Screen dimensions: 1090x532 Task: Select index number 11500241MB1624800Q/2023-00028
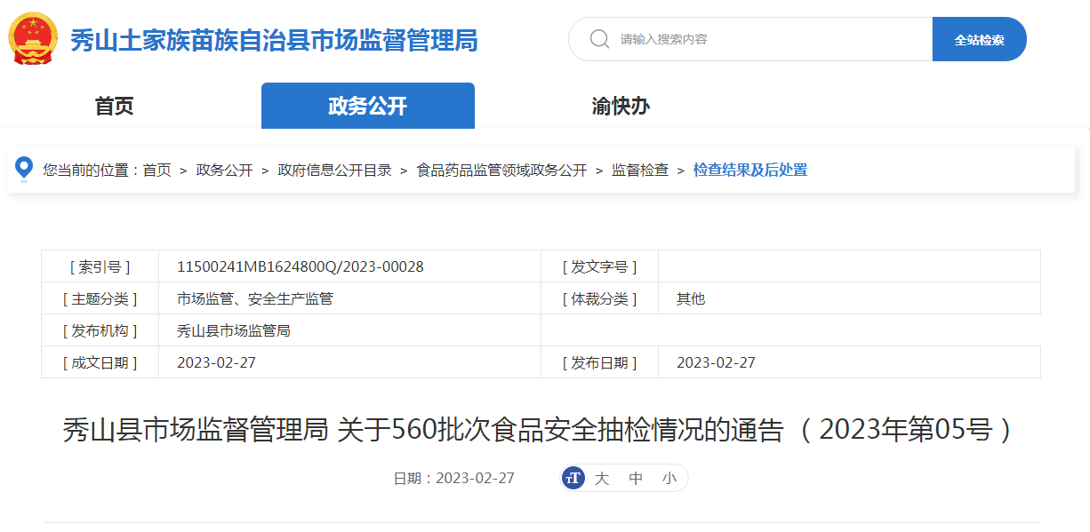coord(301,266)
